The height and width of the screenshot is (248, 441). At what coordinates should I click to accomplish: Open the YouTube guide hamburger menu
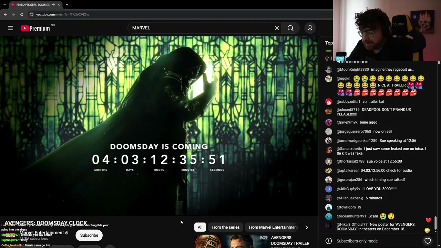pyautogui.click(x=10, y=28)
